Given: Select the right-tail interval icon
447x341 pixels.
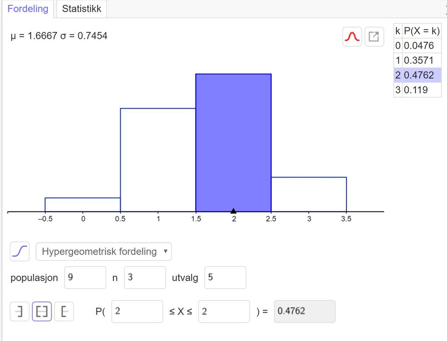Looking at the screenshot, I should (x=64, y=311).
